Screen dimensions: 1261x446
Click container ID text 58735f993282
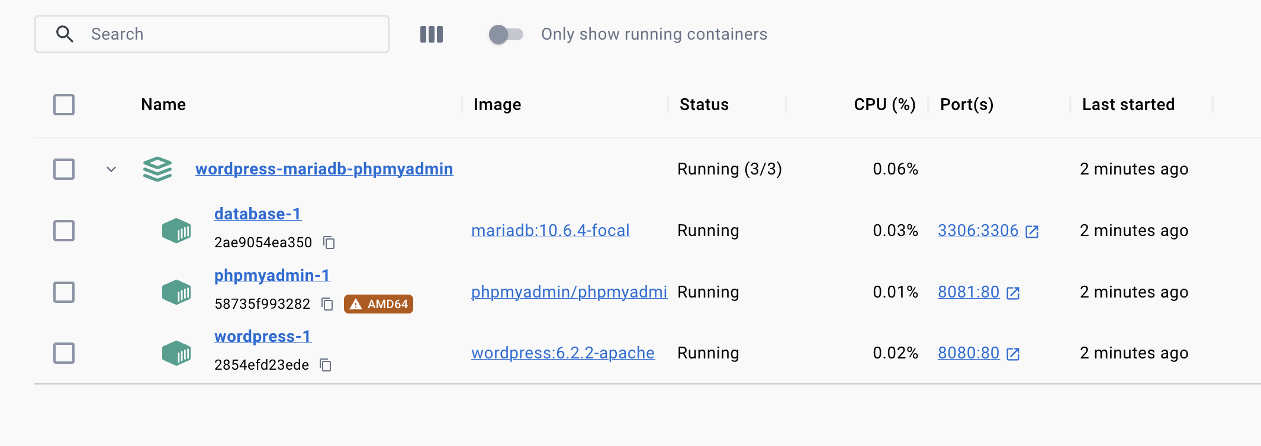262,304
